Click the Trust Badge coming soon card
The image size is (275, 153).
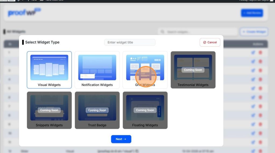[x=97, y=110]
